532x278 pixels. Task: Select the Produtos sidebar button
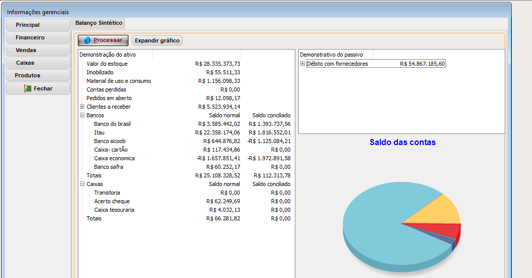click(38, 75)
